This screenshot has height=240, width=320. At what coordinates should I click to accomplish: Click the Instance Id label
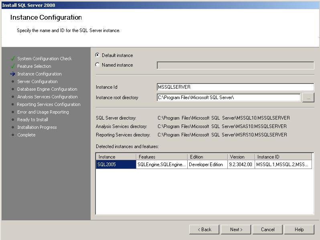(x=107, y=87)
